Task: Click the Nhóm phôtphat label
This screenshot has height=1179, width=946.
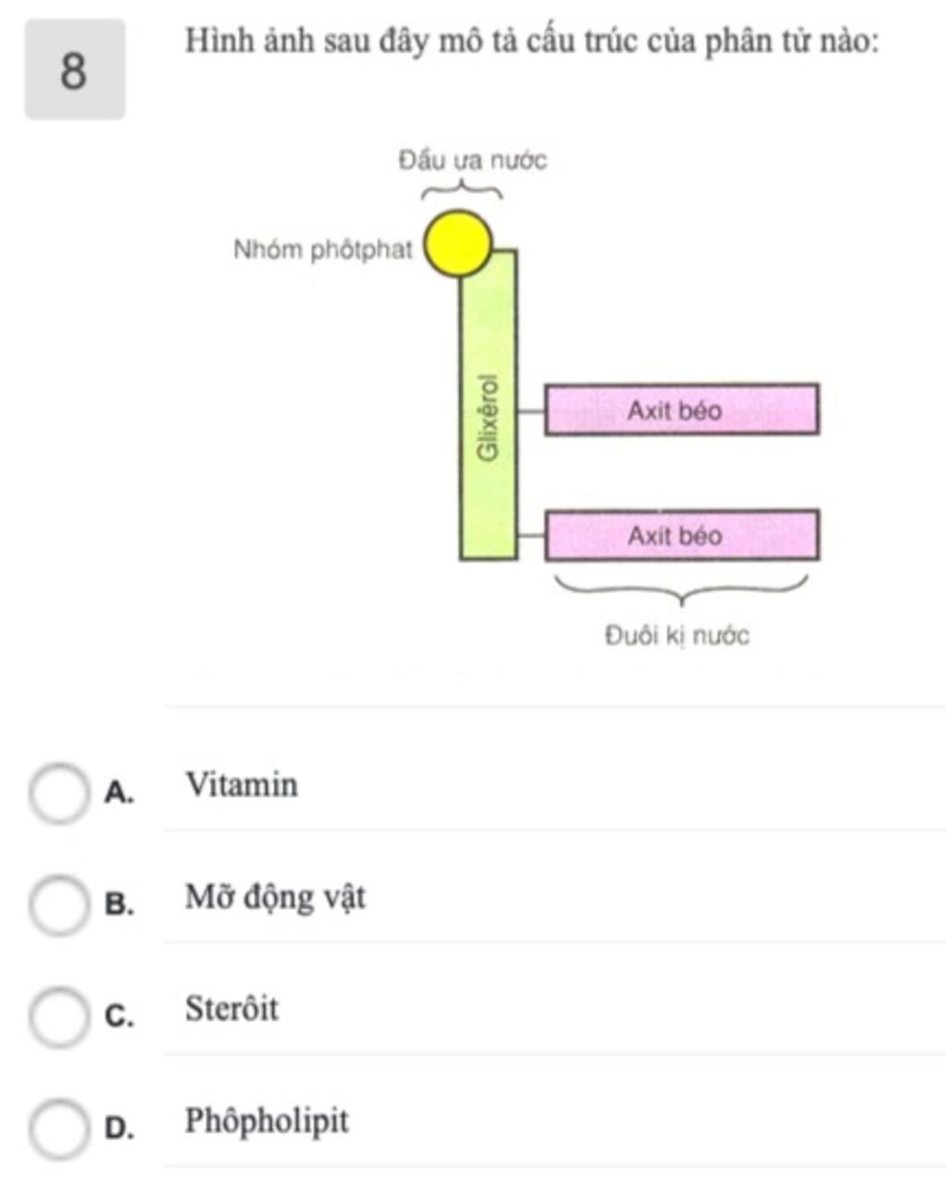Action: click(322, 250)
